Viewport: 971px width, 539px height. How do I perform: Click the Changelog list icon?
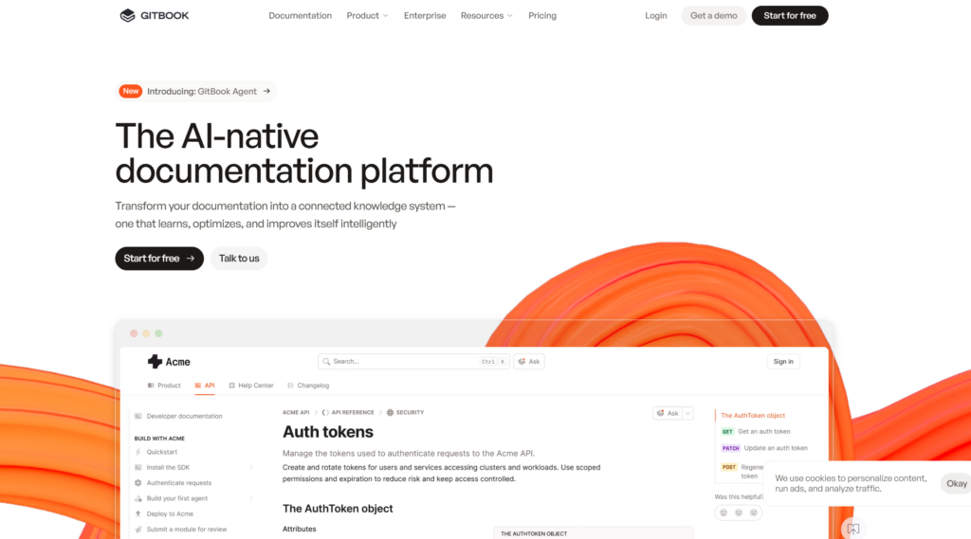(290, 386)
